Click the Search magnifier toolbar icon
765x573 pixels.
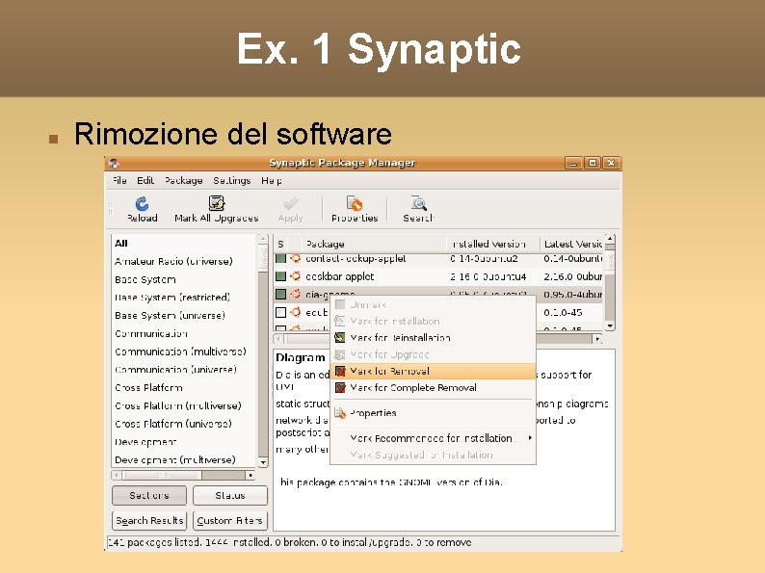pyautogui.click(x=418, y=203)
